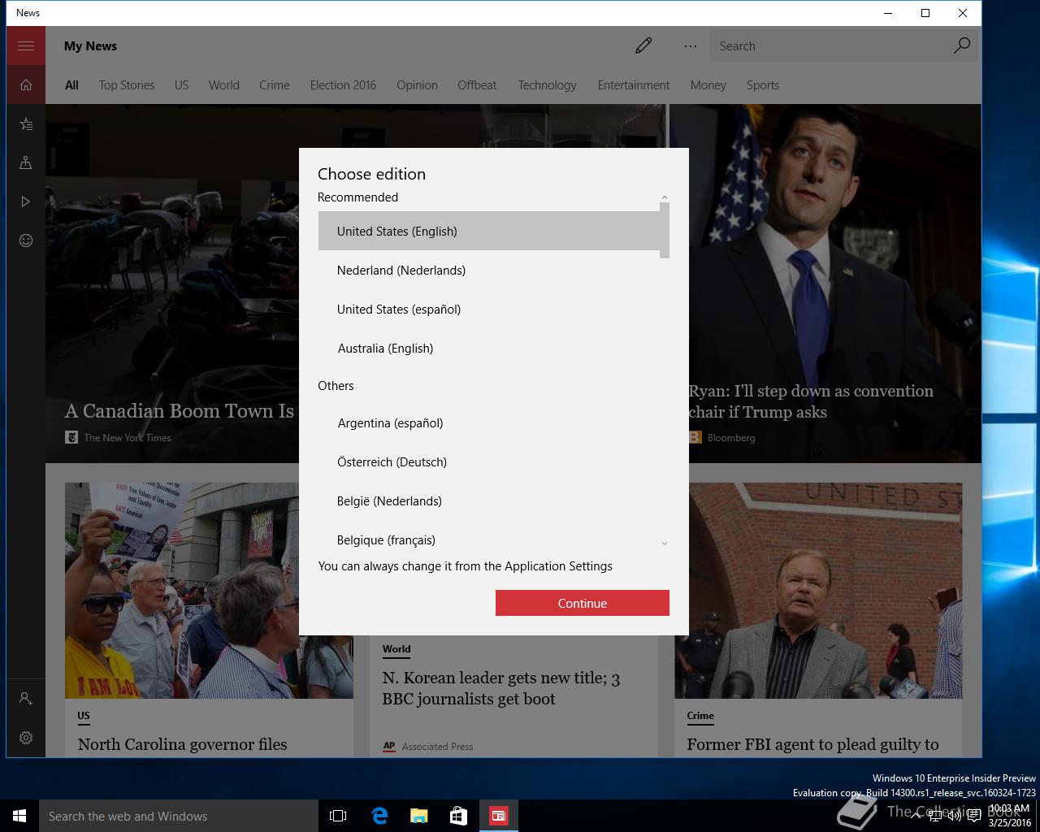Select the All tab
Image resolution: width=1040 pixels, height=832 pixels.
(x=71, y=85)
